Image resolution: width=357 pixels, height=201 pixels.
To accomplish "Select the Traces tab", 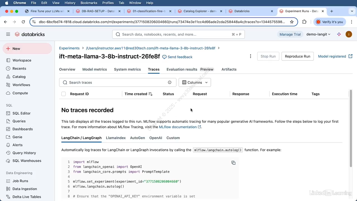I will (154, 69).
